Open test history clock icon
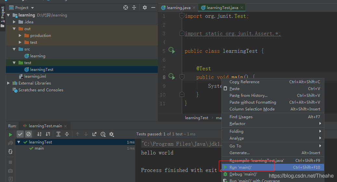The height and width of the screenshot is (182, 337). [x=103, y=134]
